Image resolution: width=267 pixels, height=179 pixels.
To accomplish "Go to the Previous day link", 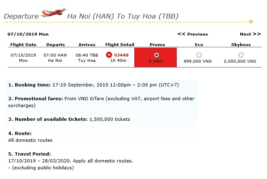I will pyautogui.click(x=193, y=34).
